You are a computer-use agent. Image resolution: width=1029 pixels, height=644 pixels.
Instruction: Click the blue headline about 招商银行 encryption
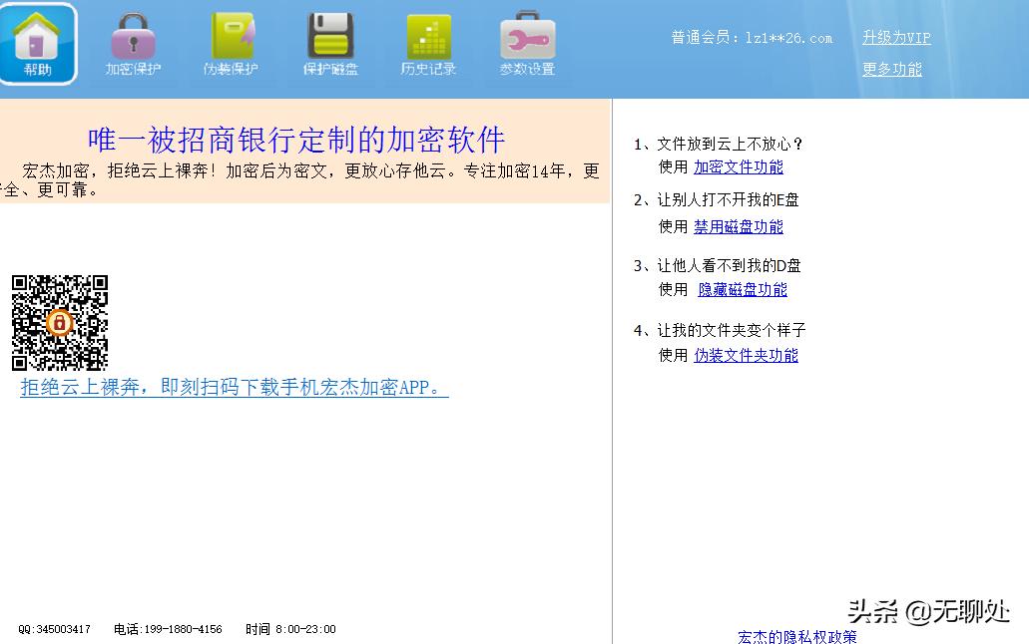point(296,141)
